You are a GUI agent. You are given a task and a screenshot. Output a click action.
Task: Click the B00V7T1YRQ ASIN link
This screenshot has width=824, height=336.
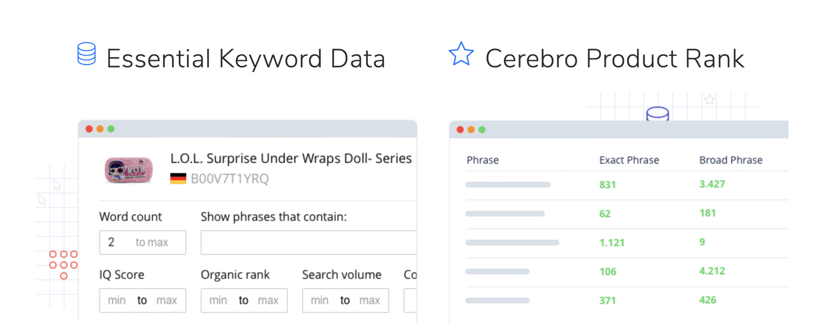(x=230, y=178)
